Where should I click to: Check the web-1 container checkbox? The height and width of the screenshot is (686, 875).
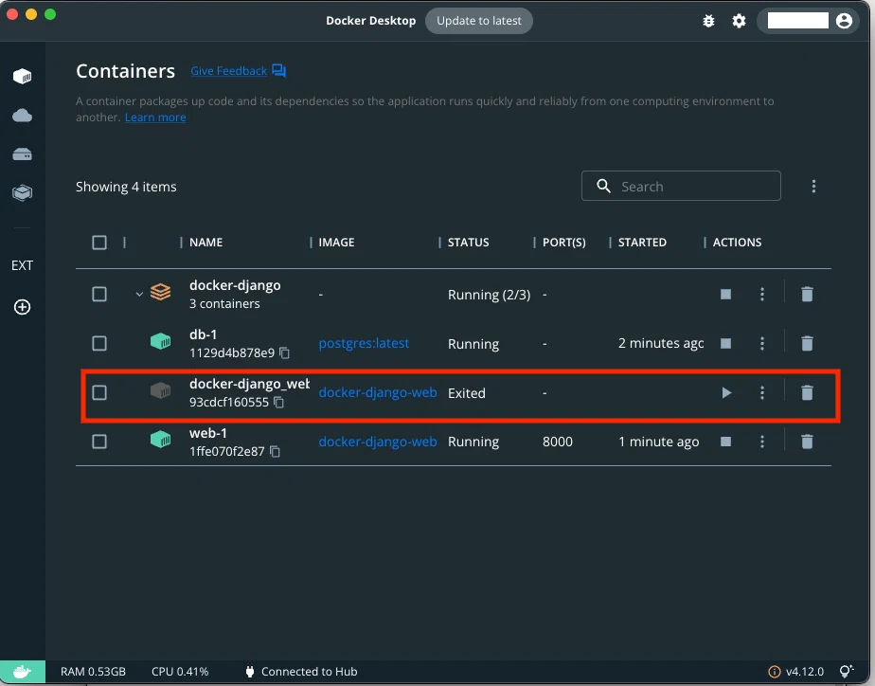click(99, 441)
